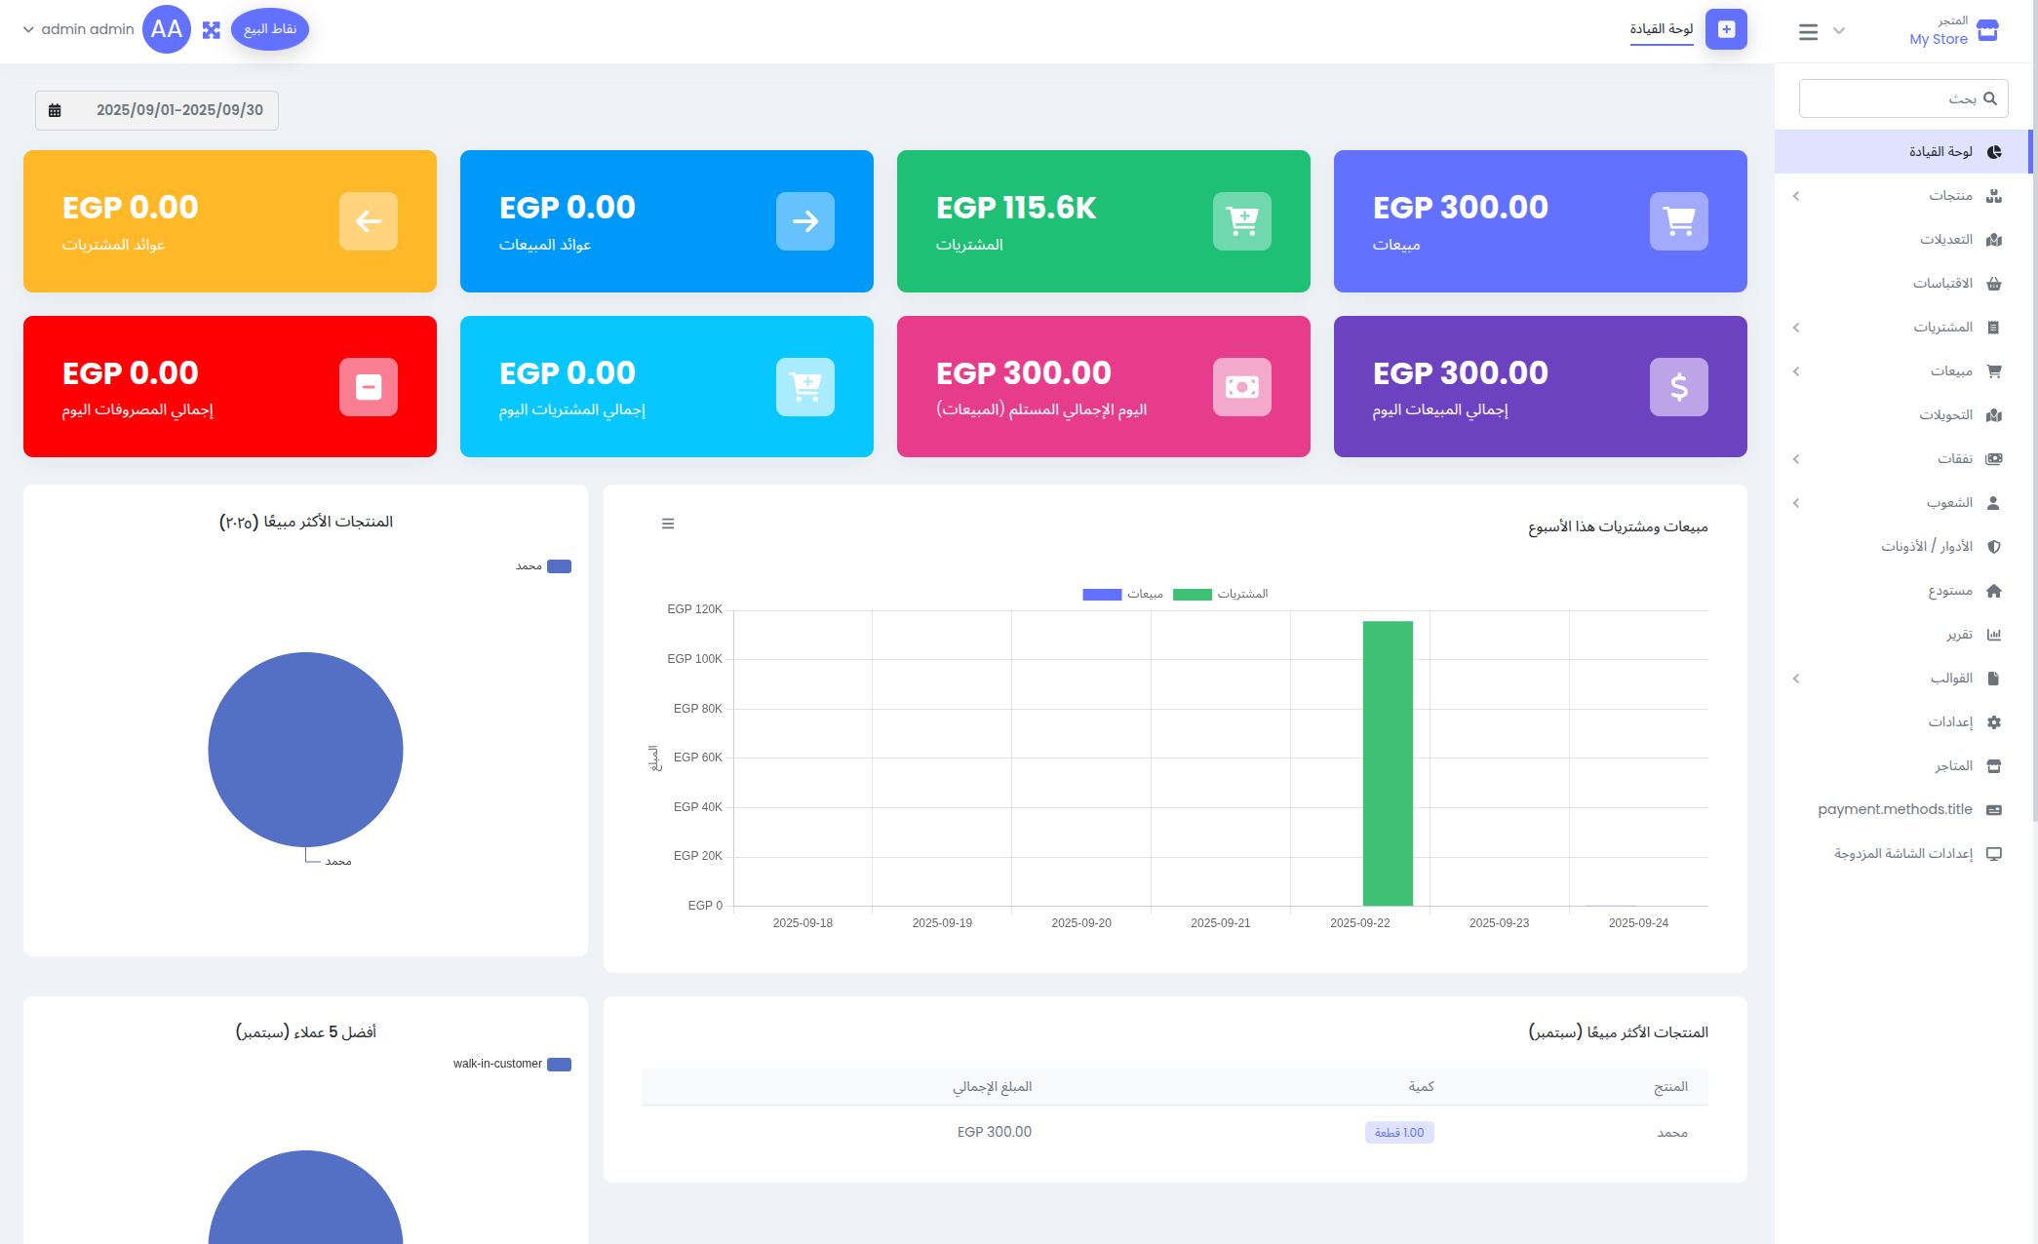Select the Products (منتجات) sidebar icon
The width and height of the screenshot is (2038, 1244).
tap(1994, 195)
